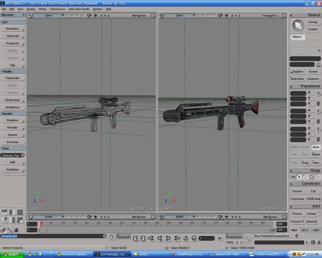The width and height of the screenshot is (322, 258).
Task: Toggle the eye visibility menu in viewport A
Action: 96,15
